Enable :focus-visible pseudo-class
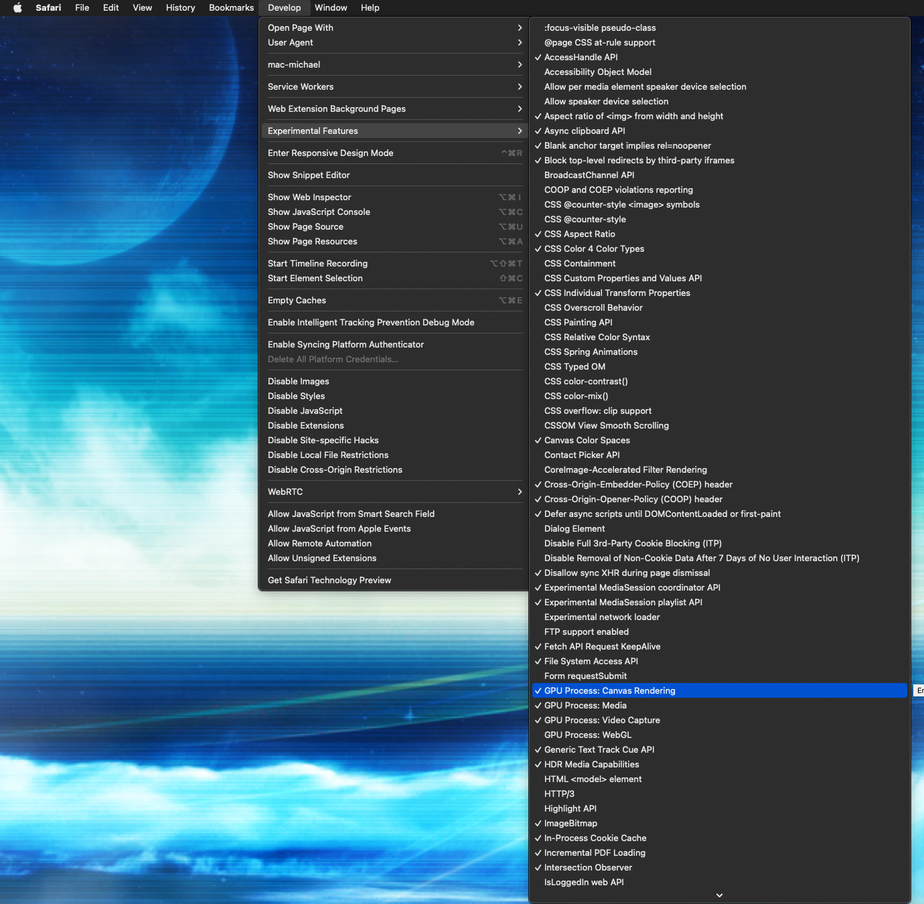Screen dimensions: 924x904 pyautogui.click(x=720, y=27)
